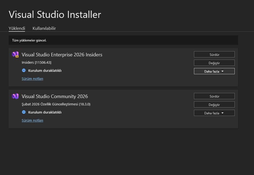Click the pause icon under Community 2026

pyautogui.click(x=24, y=112)
